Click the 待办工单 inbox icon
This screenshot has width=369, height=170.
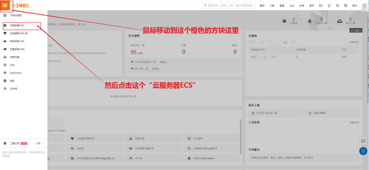click(339, 21)
